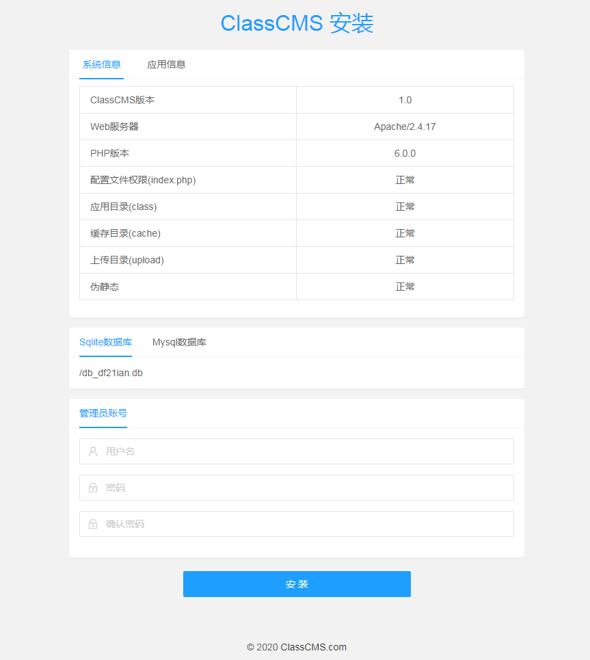Select the Mysql数据库 tab
Viewport: 590px width, 660px height.
pos(178,342)
